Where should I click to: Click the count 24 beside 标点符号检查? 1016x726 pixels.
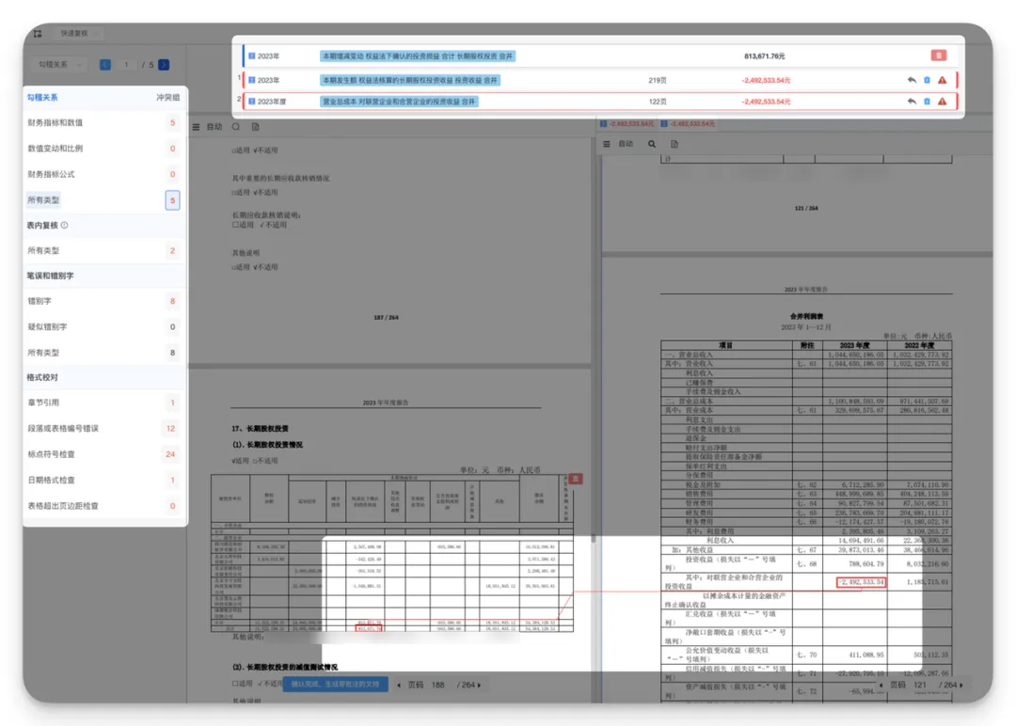tap(170, 454)
